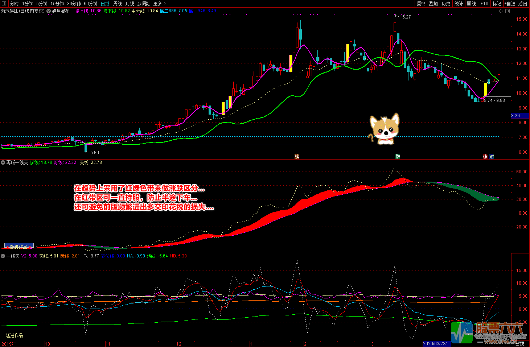This screenshot has width=530, height=347.
Task: Toggle the left sidebar panel icon
Action: pyautogui.click(x=4, y=4)
